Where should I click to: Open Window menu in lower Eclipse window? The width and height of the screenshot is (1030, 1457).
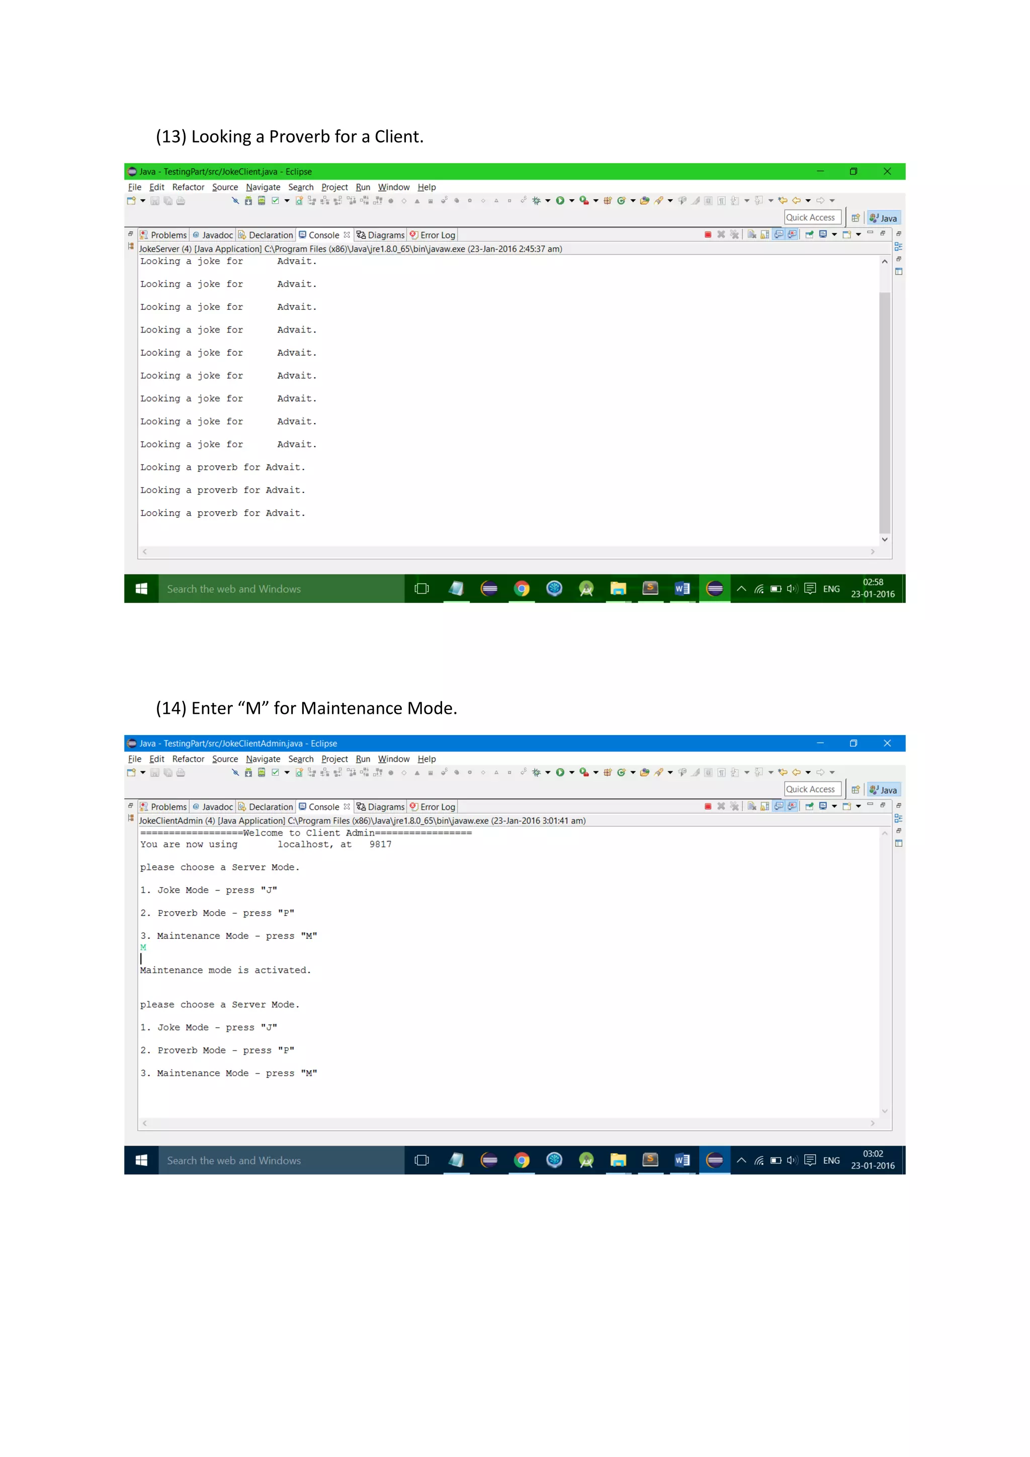tap(394, 759)
